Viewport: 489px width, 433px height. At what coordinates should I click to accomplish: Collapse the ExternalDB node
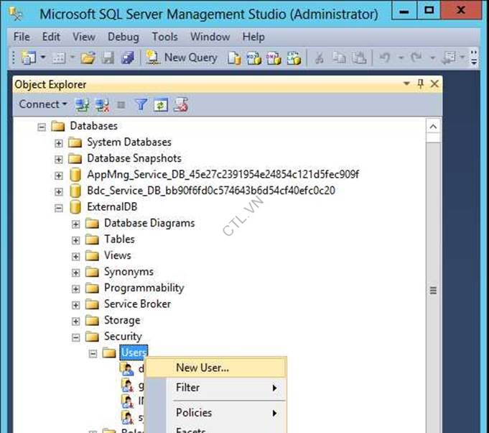(58, 208)
